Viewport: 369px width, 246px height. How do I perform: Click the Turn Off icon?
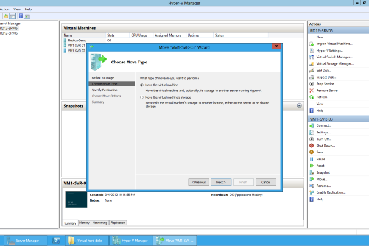point(312,139)
